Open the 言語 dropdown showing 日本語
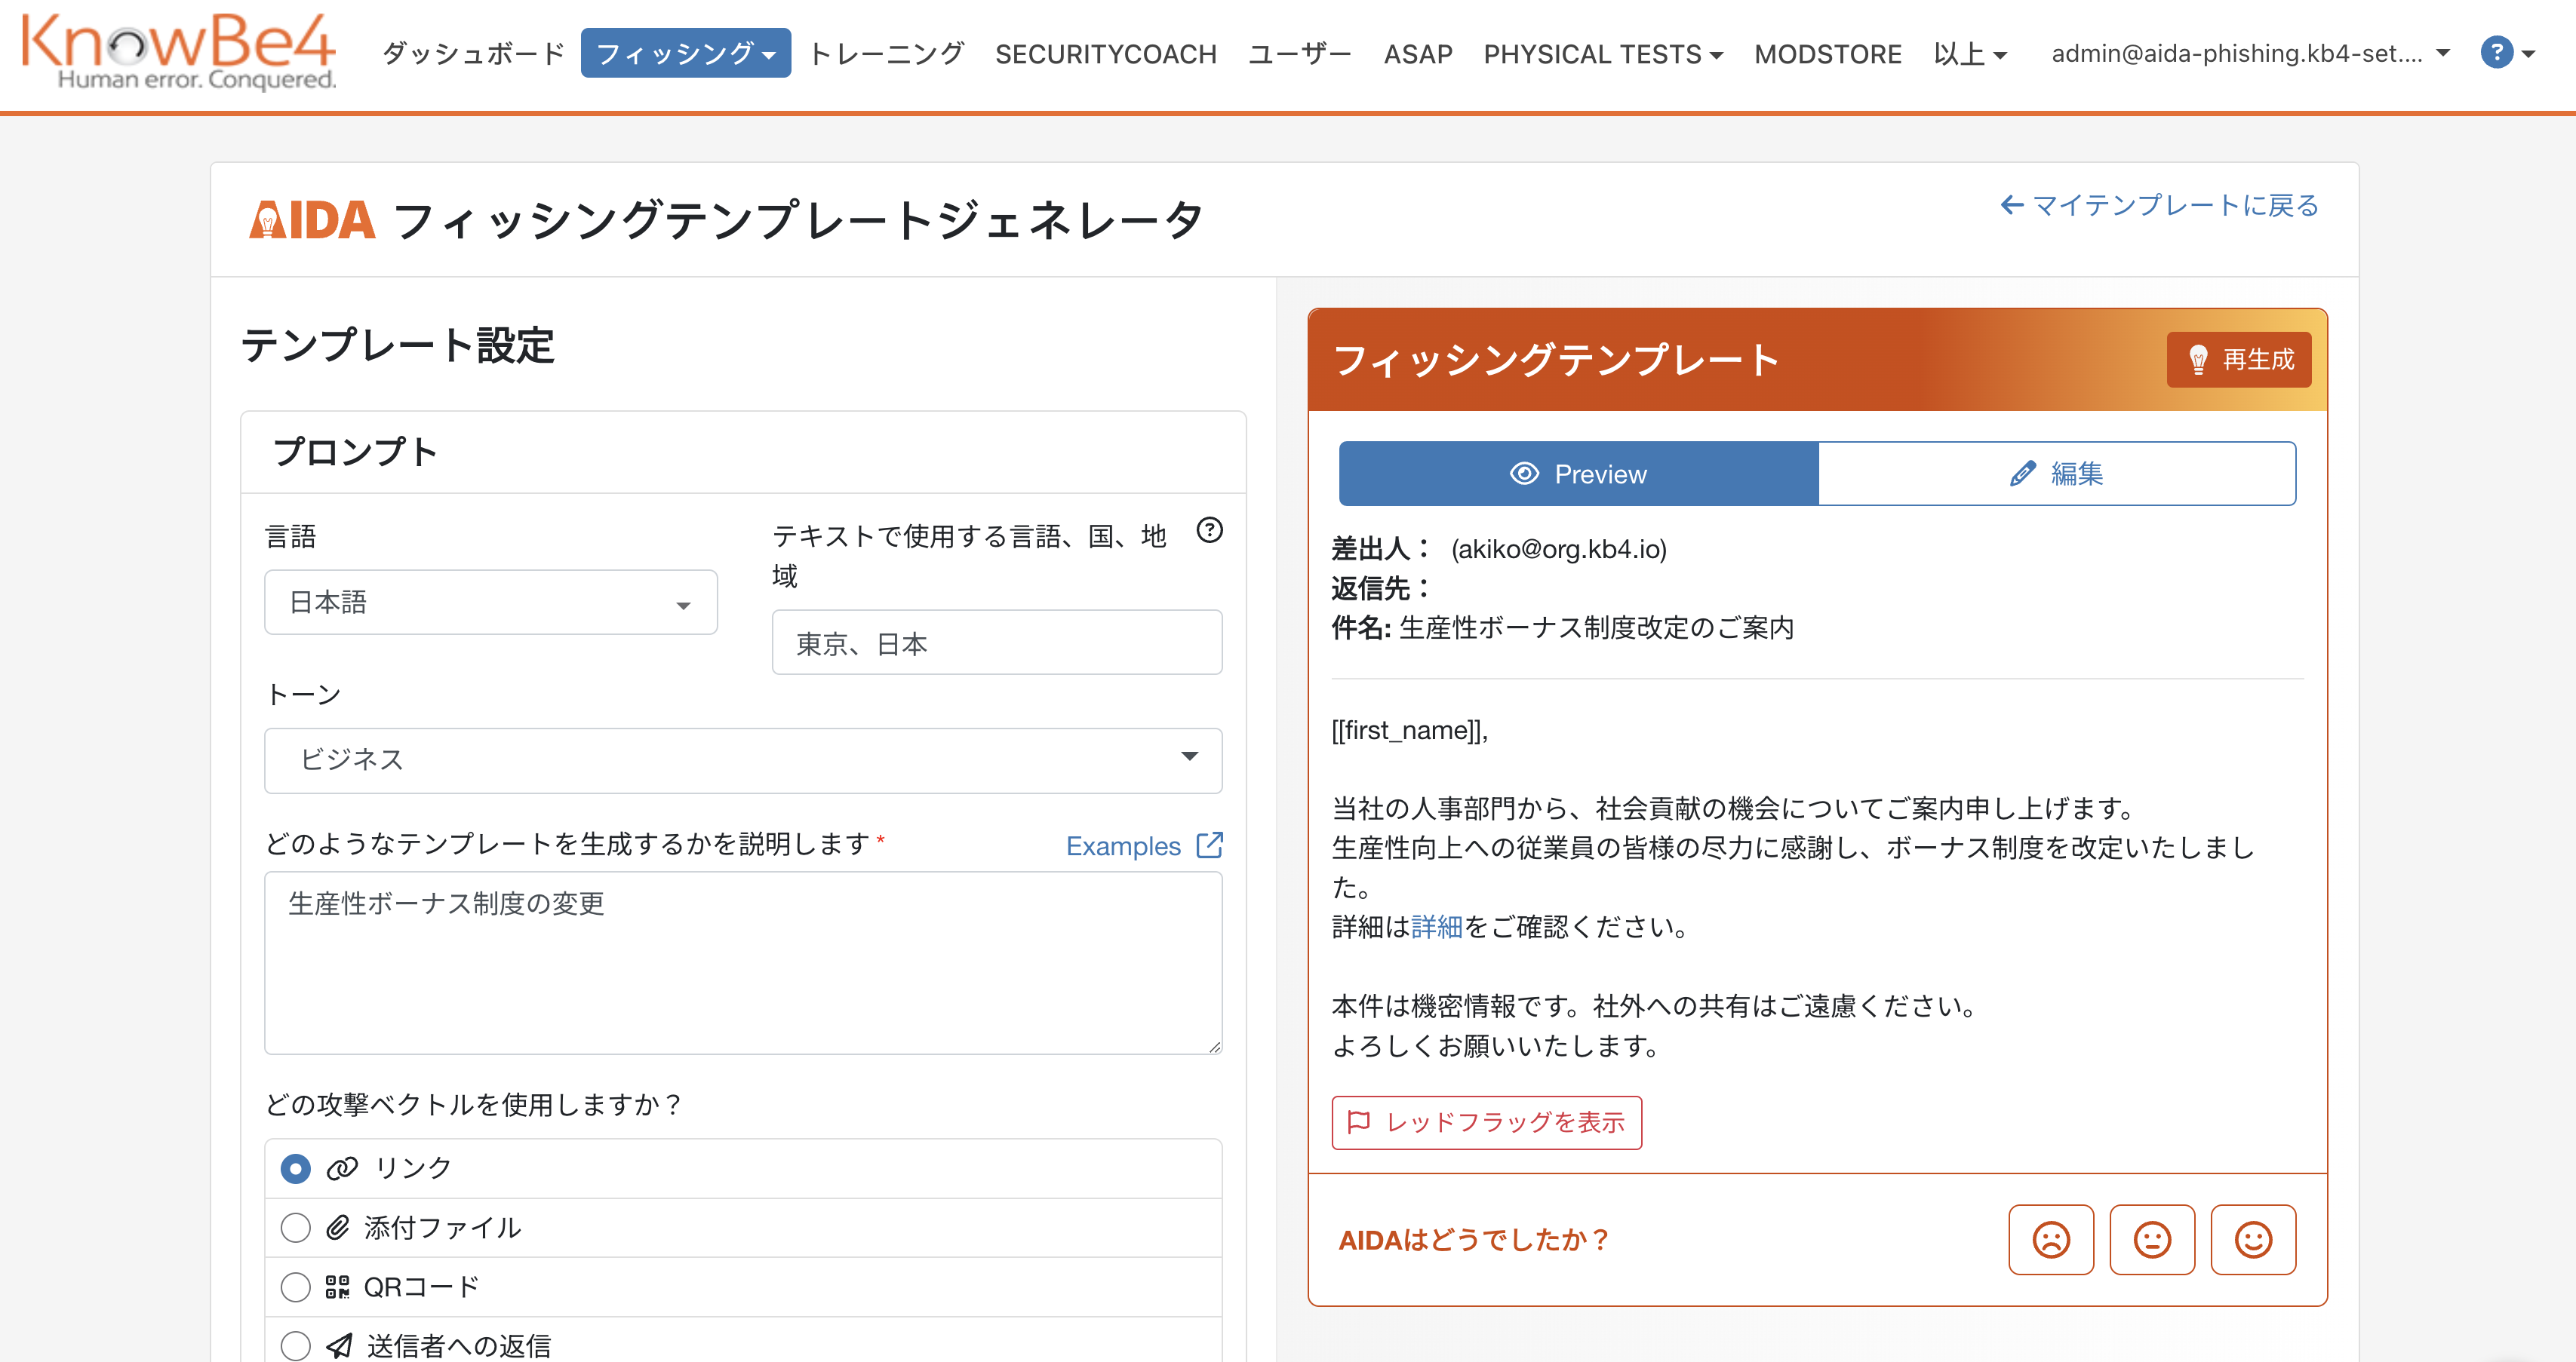This screenshot has height=1362, width=2576. click(490, 603)
